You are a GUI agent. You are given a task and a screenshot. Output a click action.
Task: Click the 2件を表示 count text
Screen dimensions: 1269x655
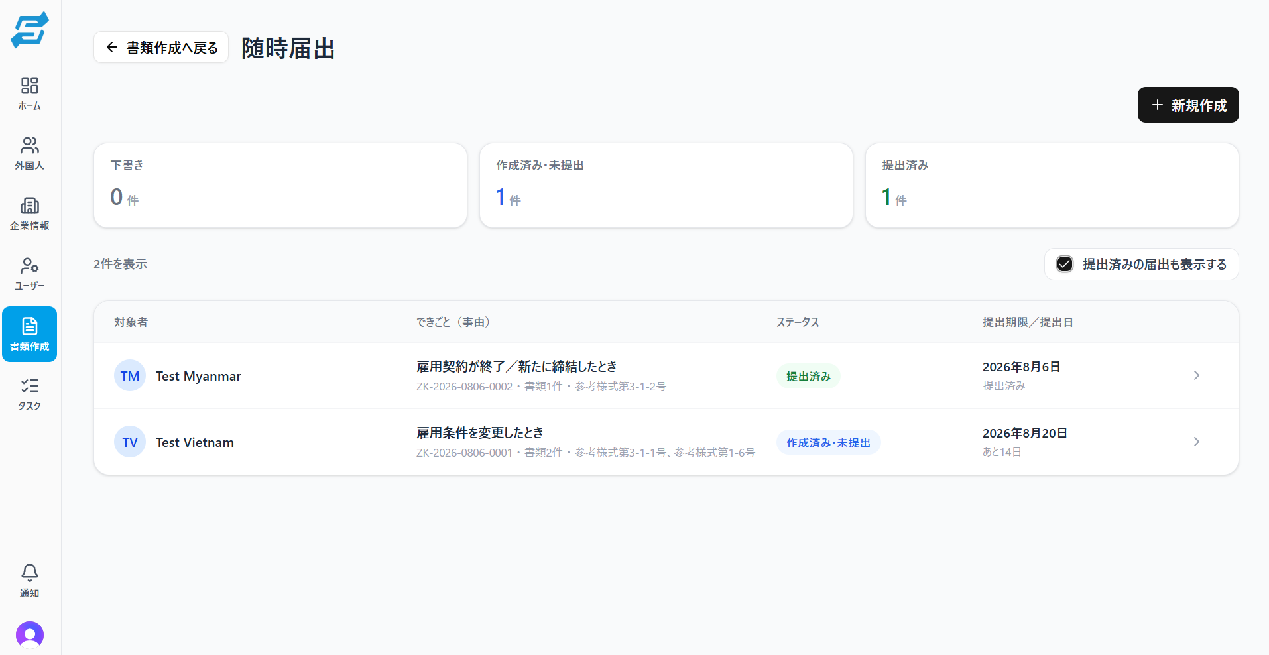point(120,264)
